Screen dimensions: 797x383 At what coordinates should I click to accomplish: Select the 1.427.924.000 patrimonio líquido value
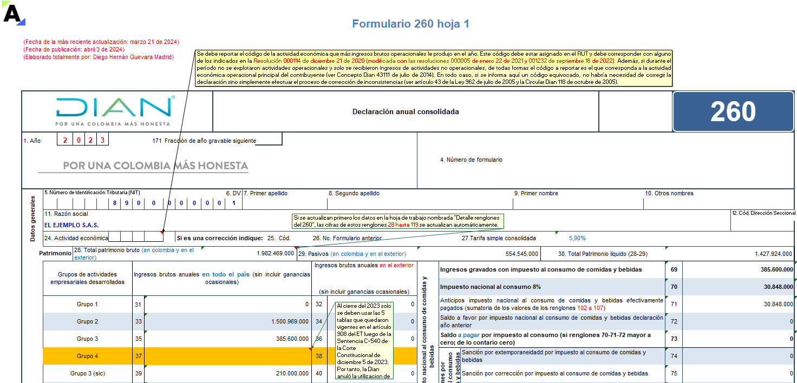pyautogui.click(x=774, y=253)
